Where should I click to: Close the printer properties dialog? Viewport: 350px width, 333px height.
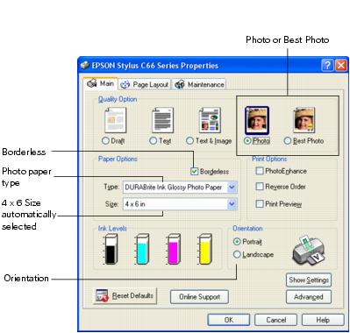[341, 66]
